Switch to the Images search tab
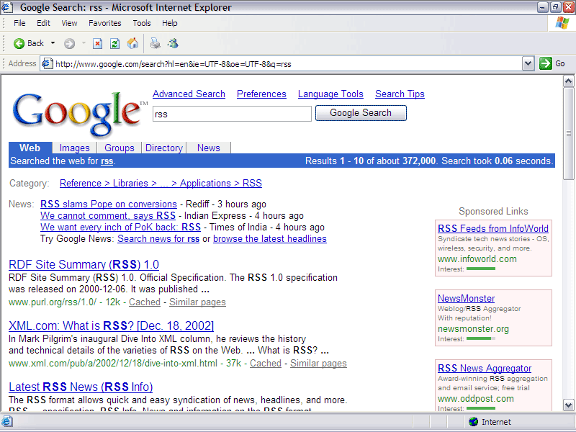Viewport: 576px width, 432px height. click(75, 148)
